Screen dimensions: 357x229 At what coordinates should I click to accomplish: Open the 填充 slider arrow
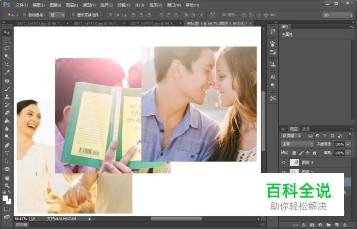[x=348, y=153]
